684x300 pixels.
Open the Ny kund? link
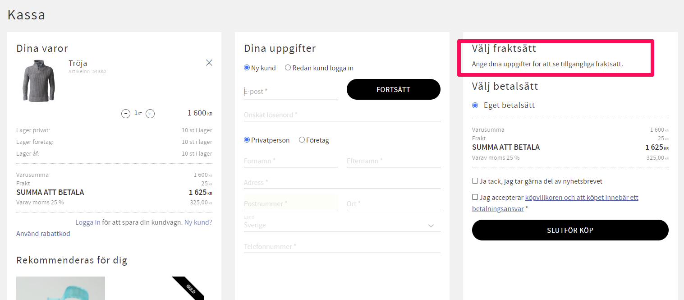coord(198,222)
